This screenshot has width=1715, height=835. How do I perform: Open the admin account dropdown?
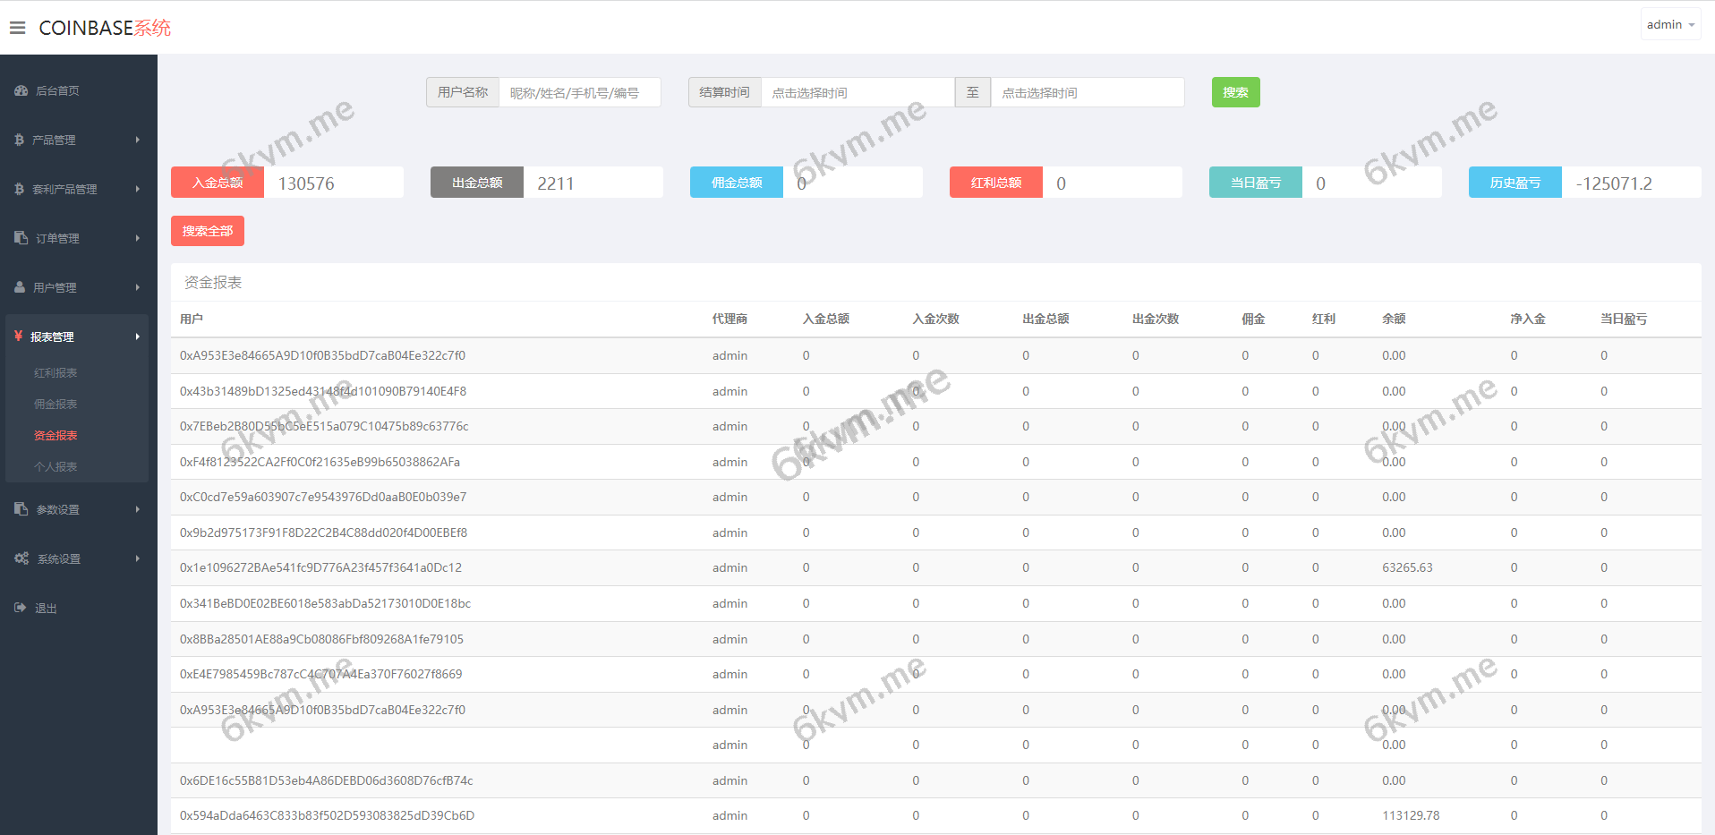point(1669,23)
